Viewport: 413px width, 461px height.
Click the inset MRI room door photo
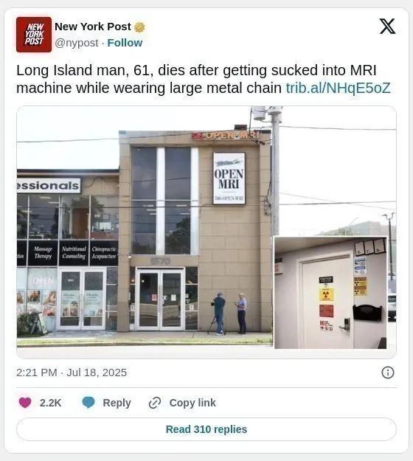click(x=330, y=293)
